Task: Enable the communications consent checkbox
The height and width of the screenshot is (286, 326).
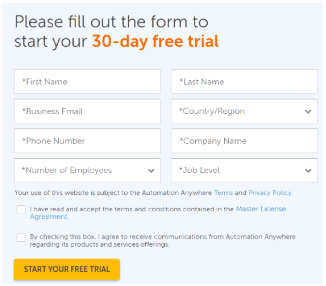Action: 21,237
